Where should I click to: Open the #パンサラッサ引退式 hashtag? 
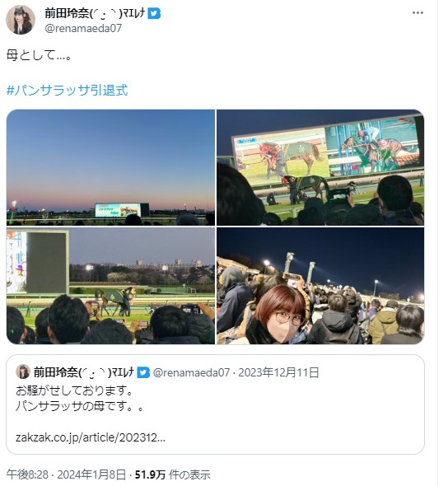click(67, 90)
